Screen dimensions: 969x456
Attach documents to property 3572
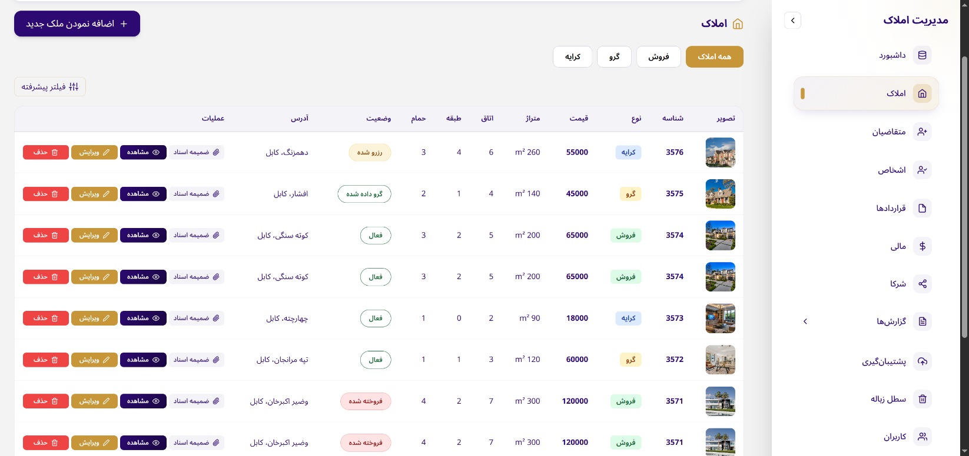tap(197, 360)
